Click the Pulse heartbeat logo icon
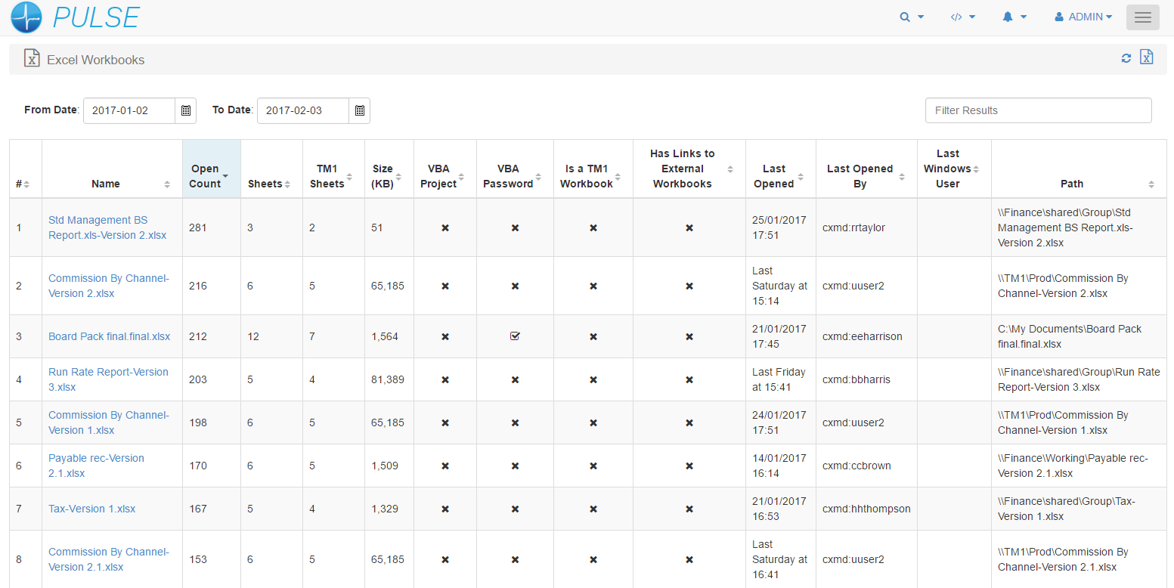Screen dimensions: 1174x588 (x=26, y=17)
